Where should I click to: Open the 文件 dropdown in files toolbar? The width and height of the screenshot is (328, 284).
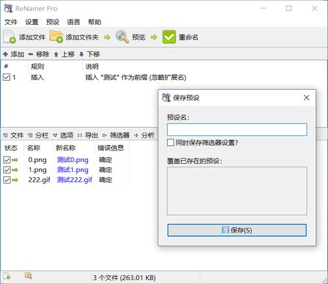pos(14,136)
